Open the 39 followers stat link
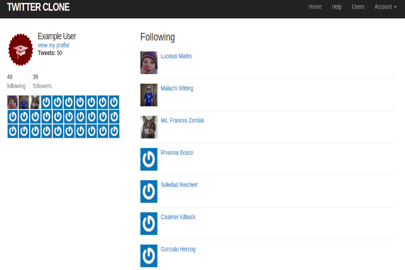This screenshot has height=270, width=405. coord(42,82)
